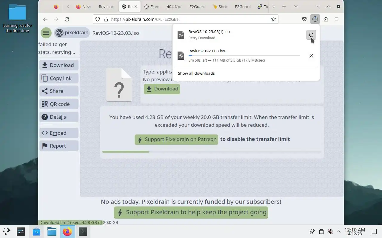The height and width of the screenshot is (238, 382).
Task: Click Support Pixeldrain to help keep the project going
Action: pos(191,212)
